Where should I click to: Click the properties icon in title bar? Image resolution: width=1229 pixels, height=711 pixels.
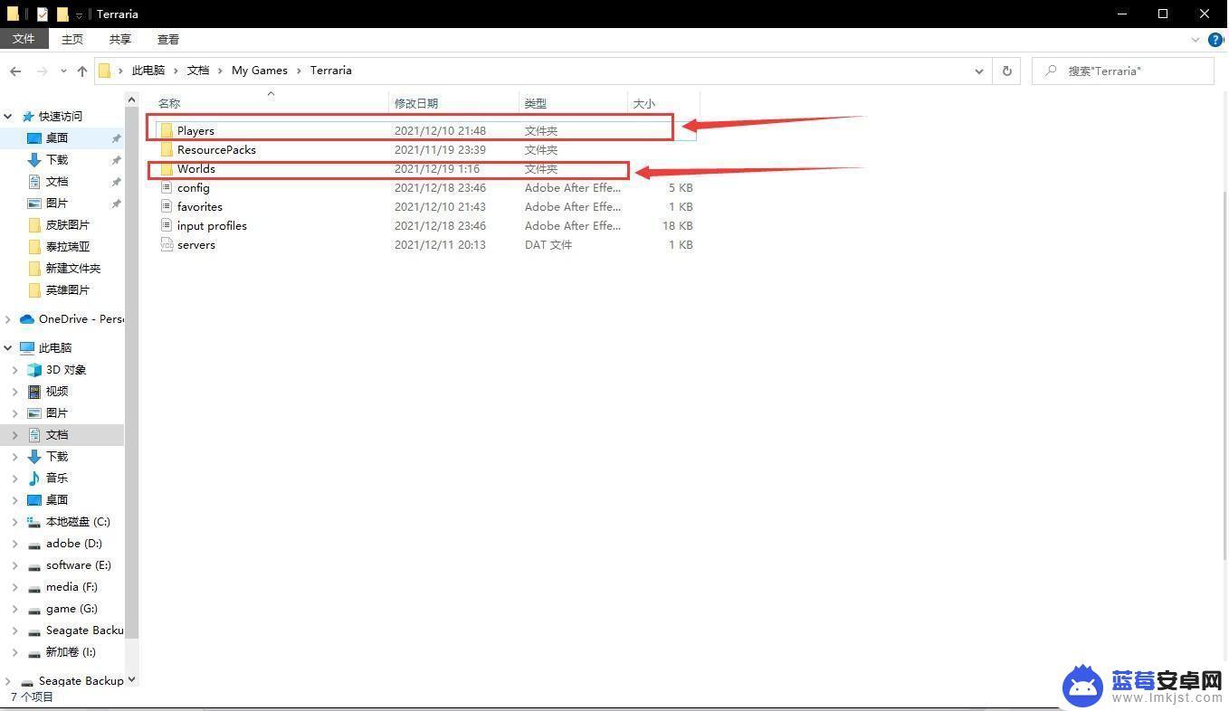[x=42, y=14]
